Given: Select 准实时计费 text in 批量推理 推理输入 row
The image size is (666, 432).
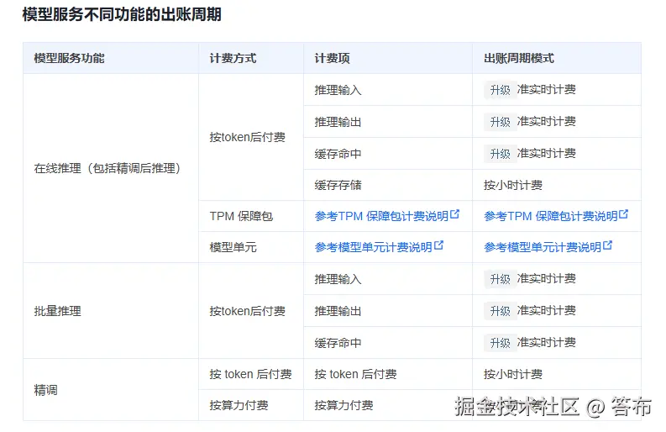Looking at the screenshot, I should point(547,278).
